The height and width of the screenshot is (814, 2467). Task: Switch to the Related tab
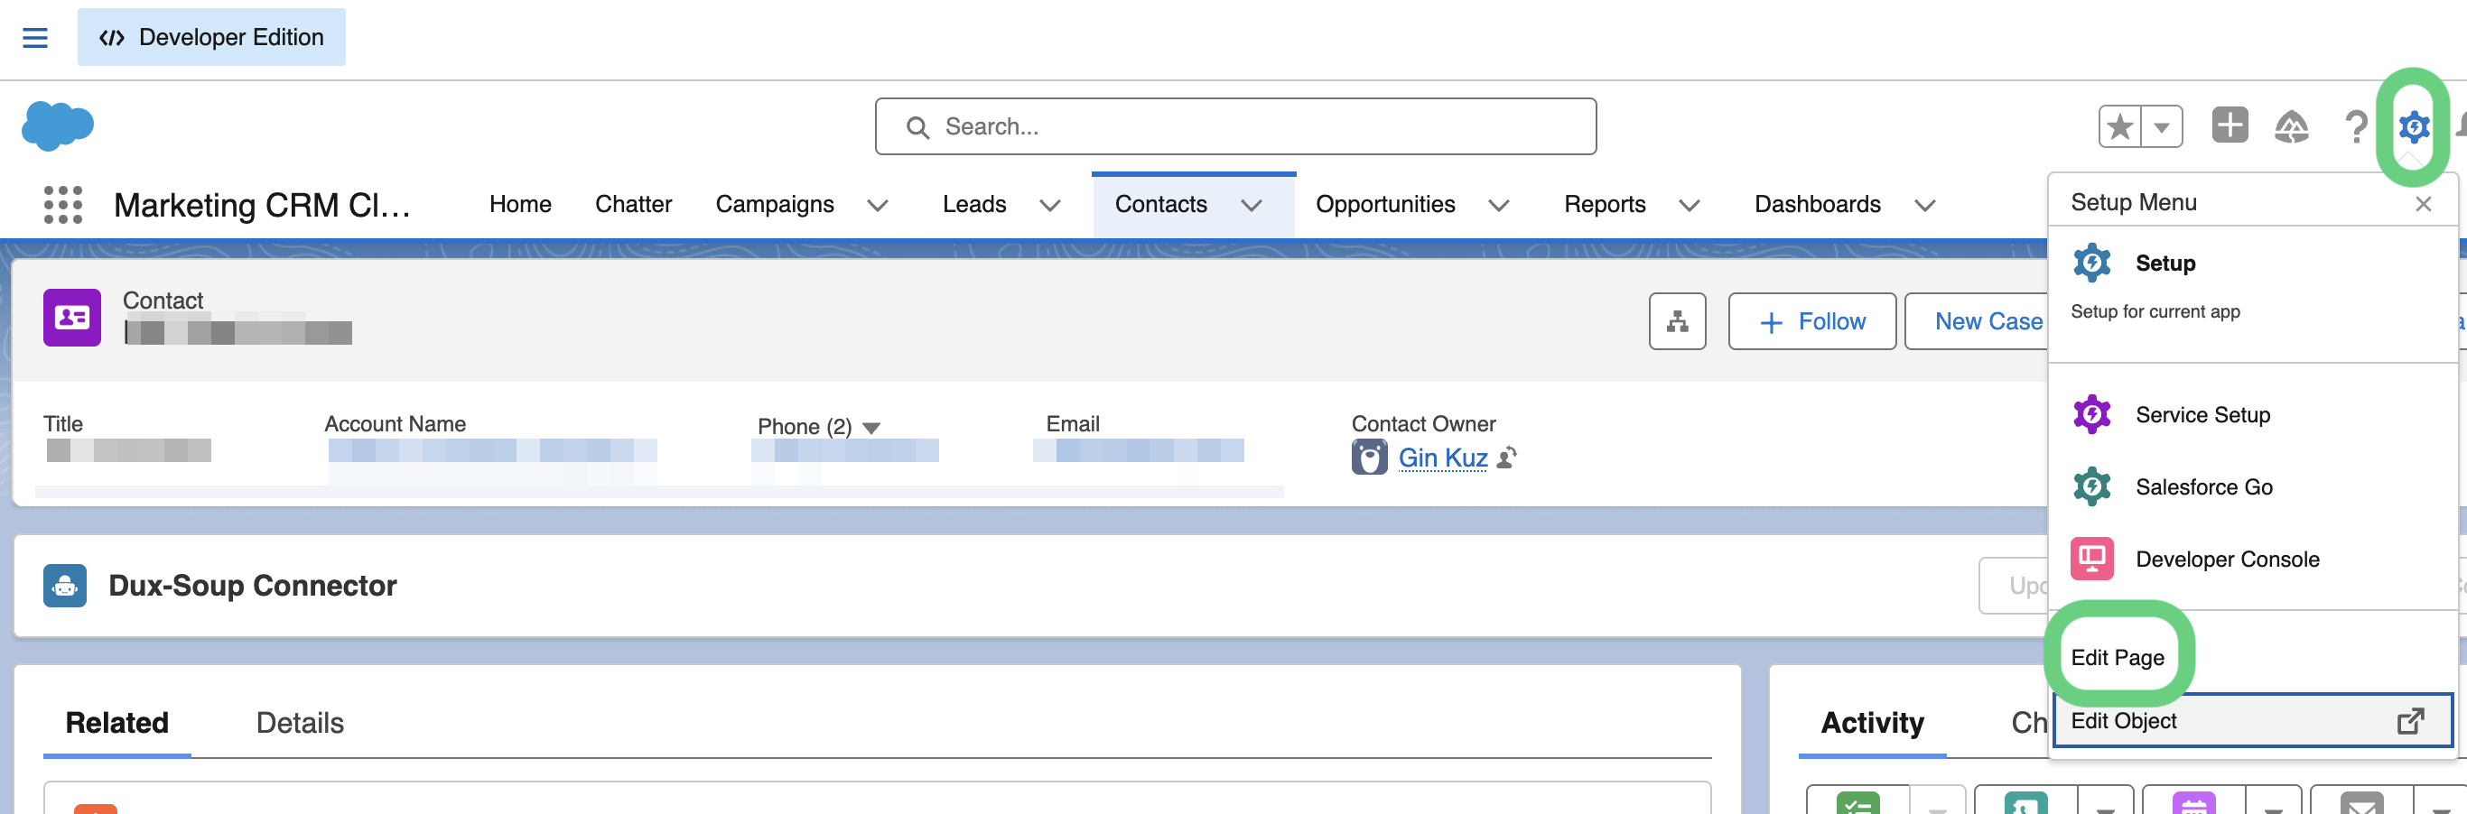pos(116,723)
